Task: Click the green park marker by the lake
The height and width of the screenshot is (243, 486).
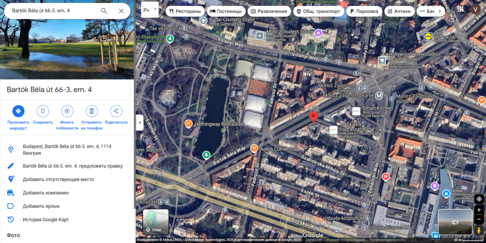Action: click(206, 154)
